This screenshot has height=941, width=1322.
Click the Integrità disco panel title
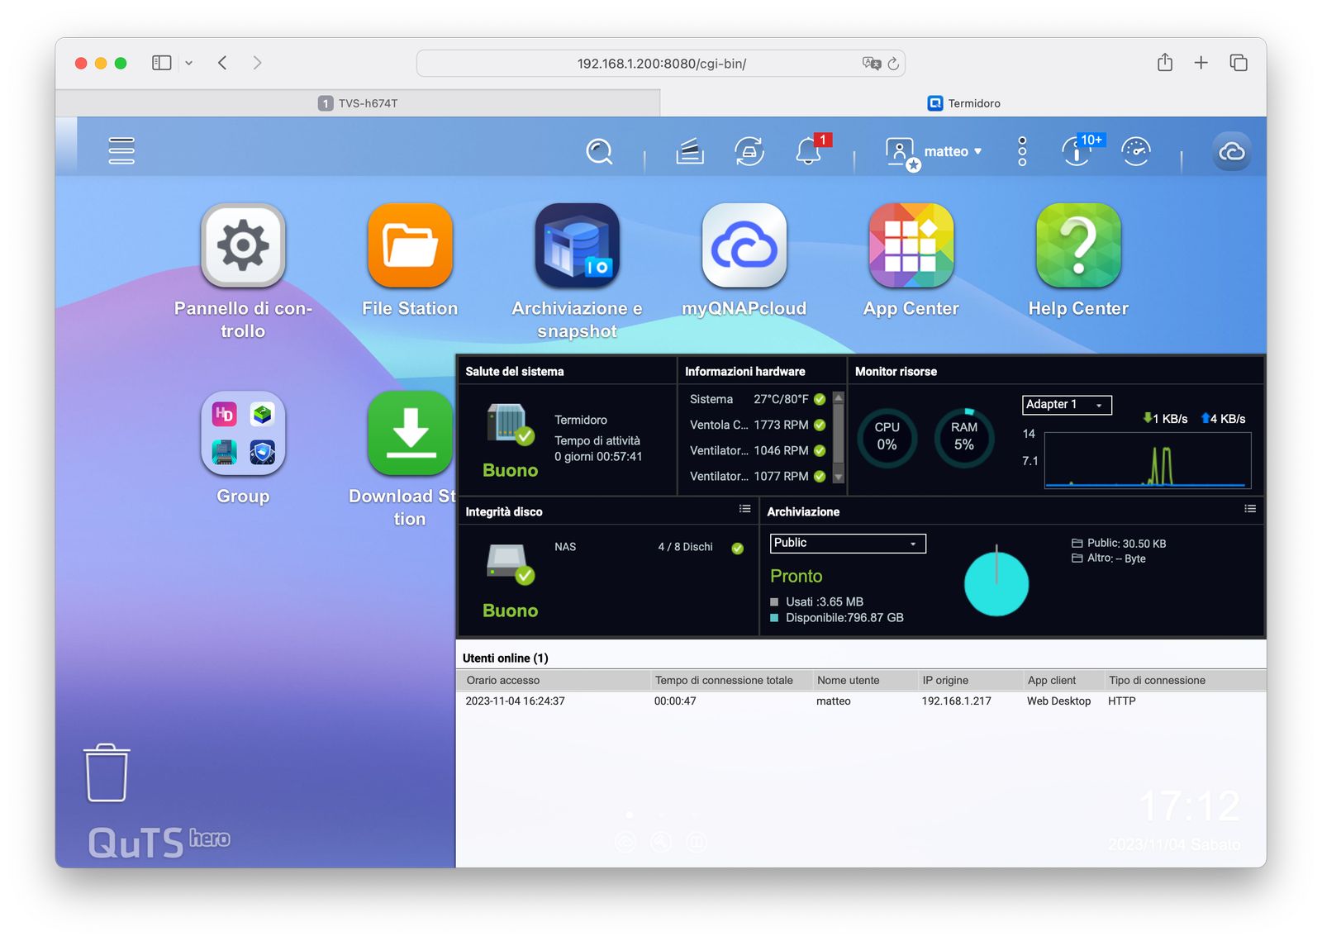click(504, 512)
